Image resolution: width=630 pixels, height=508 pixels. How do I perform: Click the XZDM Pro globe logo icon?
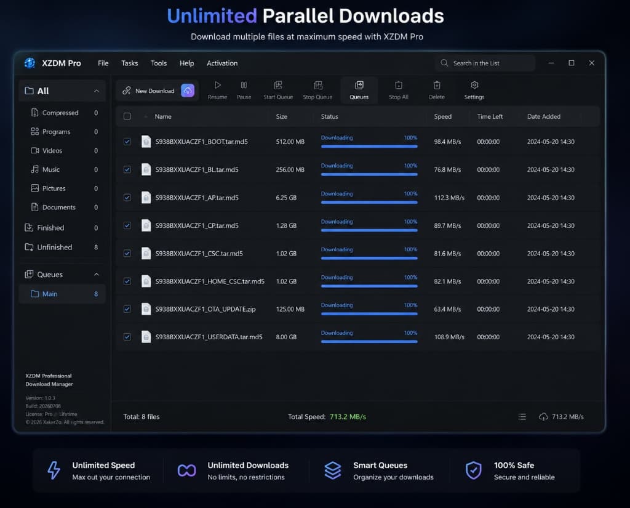pyautogui.click(x=30, y=63)
